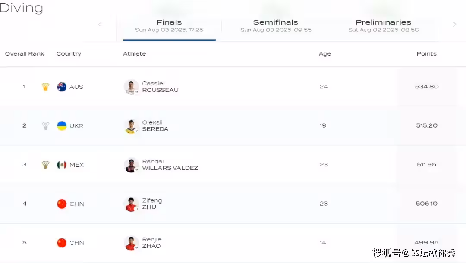The width and height of the screenshot is (466, 263).
Task: Click the previous round left arrow
Action: point(100,25)
